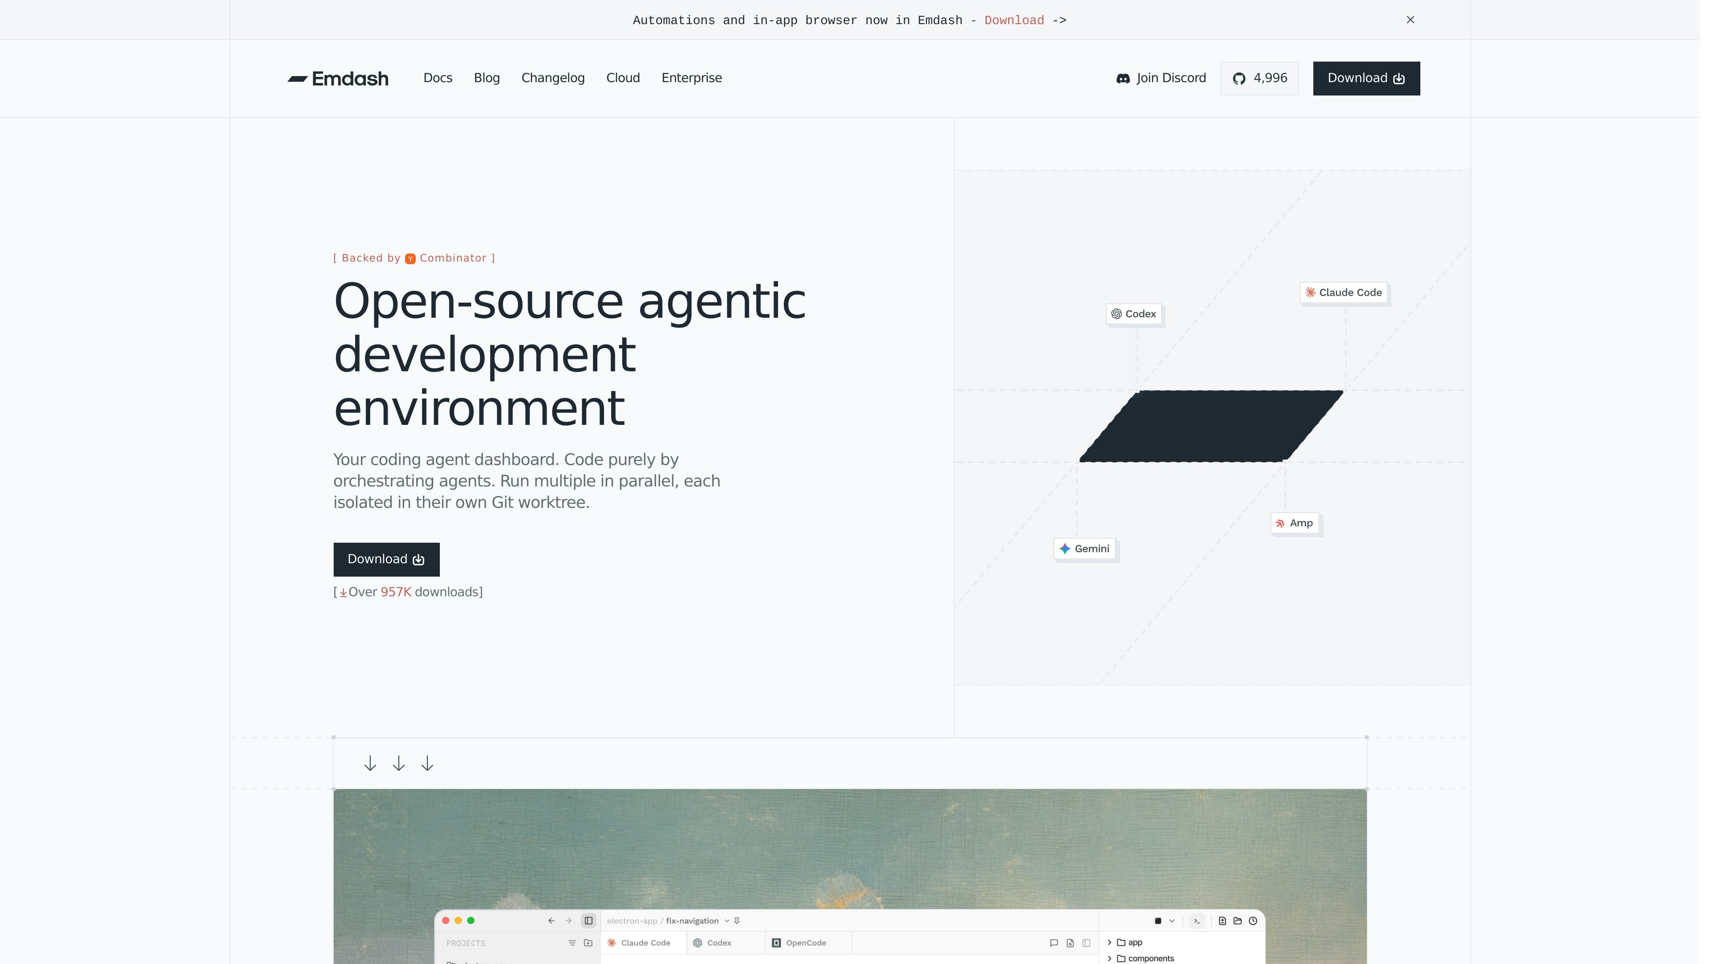Screen dimensions: 1713x964
Task: Select the Amp agent tag in the diagram
Action: click(1294, 523)
